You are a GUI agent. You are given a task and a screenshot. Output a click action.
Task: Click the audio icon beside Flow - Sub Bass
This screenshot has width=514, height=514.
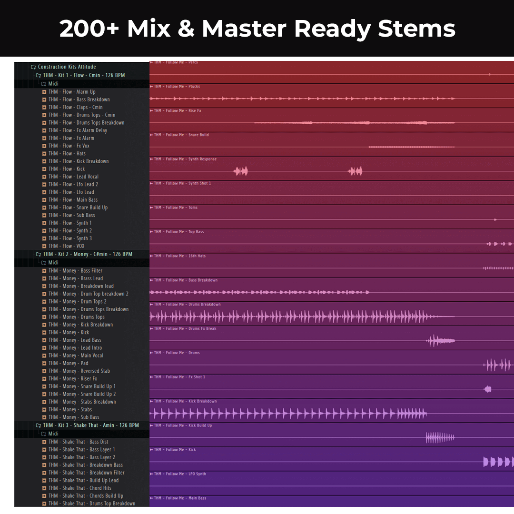(44, 215)
